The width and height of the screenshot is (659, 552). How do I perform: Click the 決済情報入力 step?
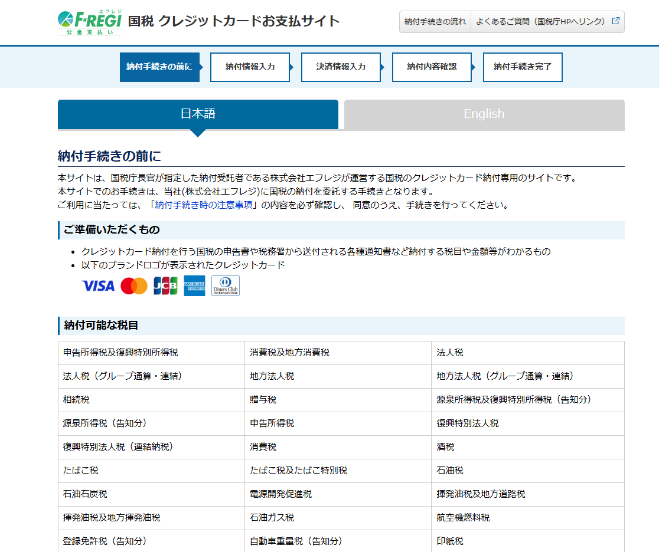(x=341, y=67)
